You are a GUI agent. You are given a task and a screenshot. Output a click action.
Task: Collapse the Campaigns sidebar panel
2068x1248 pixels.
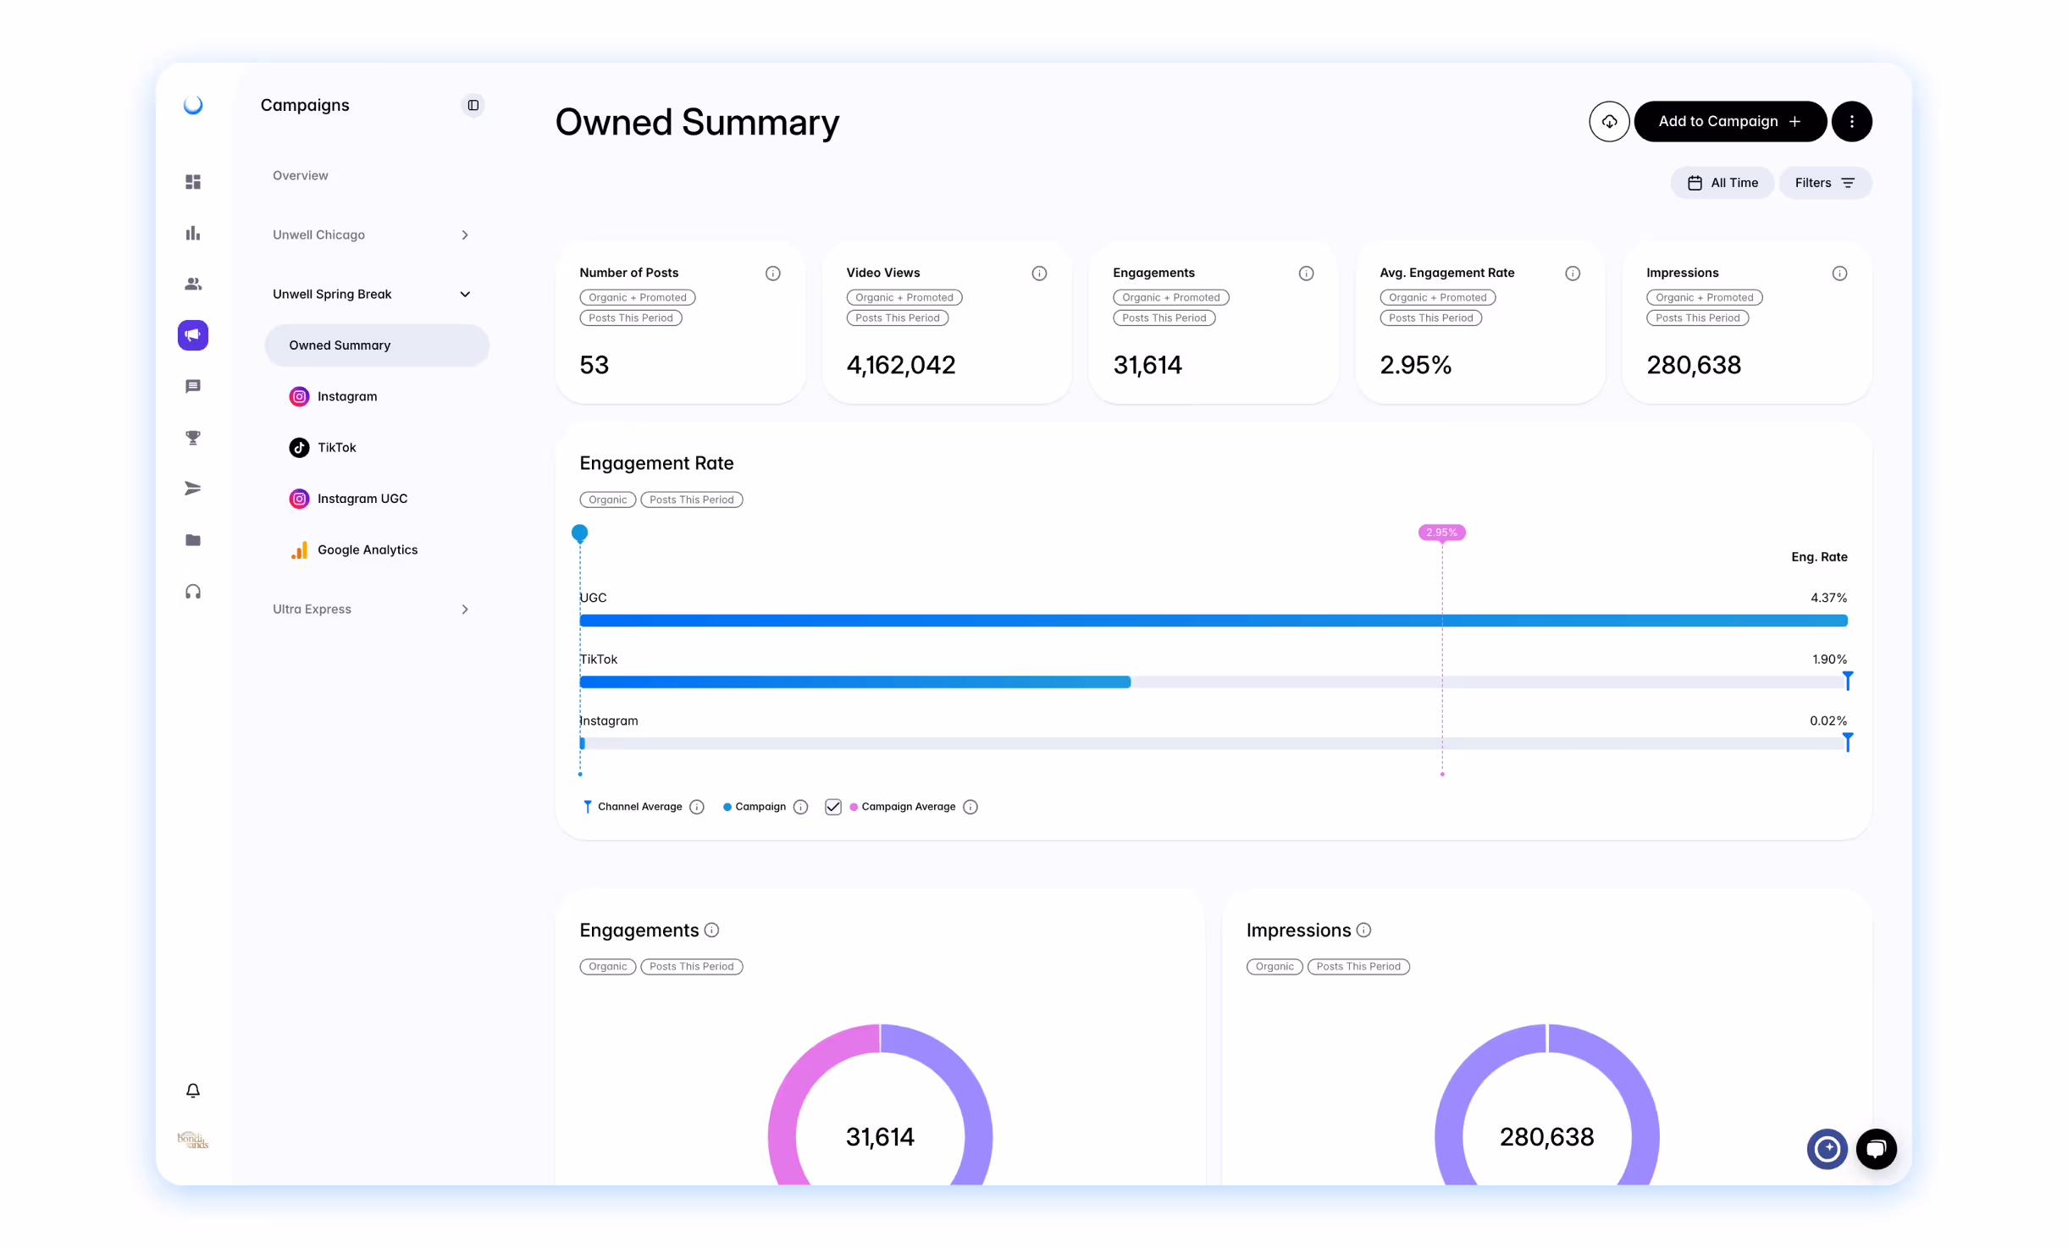coord(473,105)
